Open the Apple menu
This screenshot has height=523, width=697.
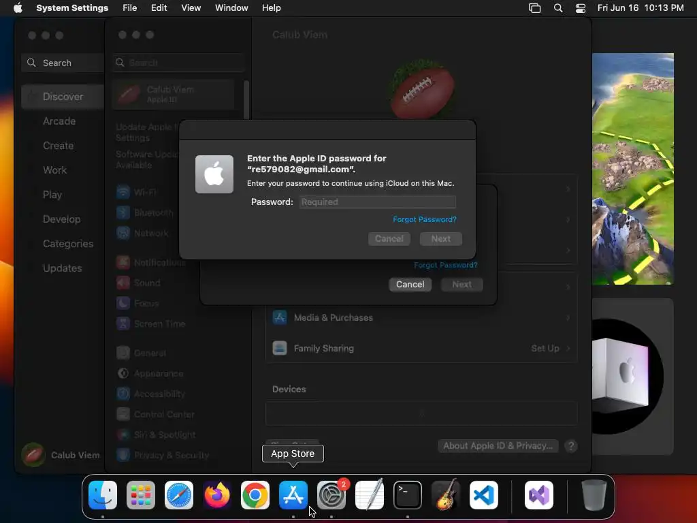(x=18, y=8)
